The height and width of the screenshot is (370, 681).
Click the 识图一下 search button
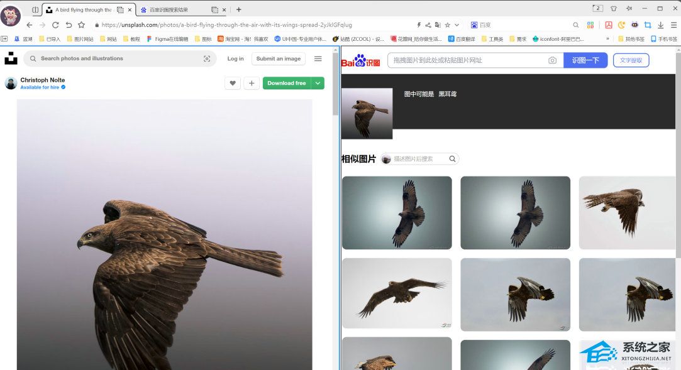coord(585,60)
